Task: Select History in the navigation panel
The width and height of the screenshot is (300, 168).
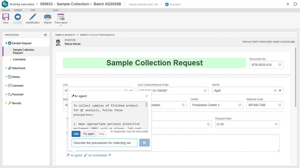Action: [x=16, y=77]
